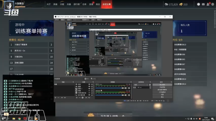Toggle visibility of the 显示器采集 source

[x=89, y=95]
